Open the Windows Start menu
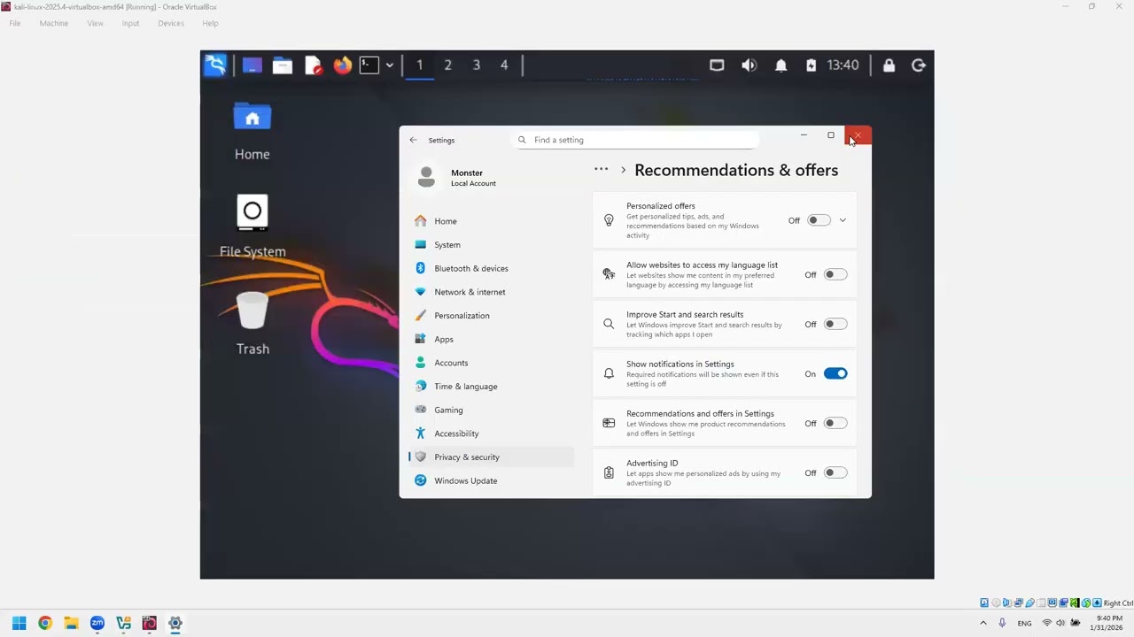This screenshot has height=637, width=1134. pos(19,623)
